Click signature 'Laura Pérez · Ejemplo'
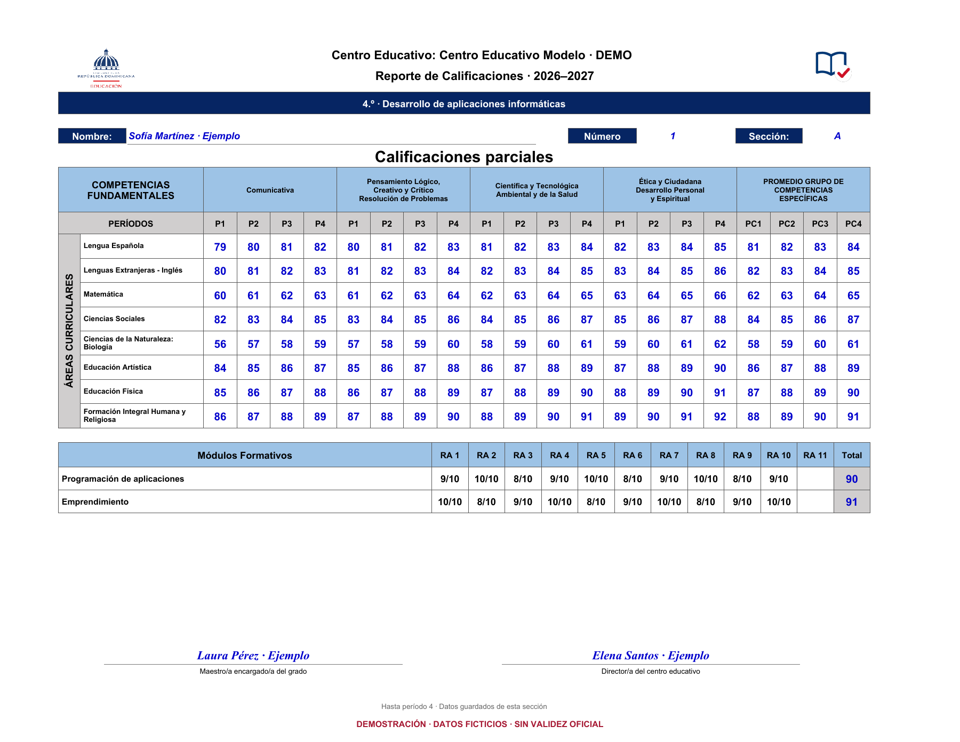The width and height of the screenshot is (960, 742). click(253, 656)
